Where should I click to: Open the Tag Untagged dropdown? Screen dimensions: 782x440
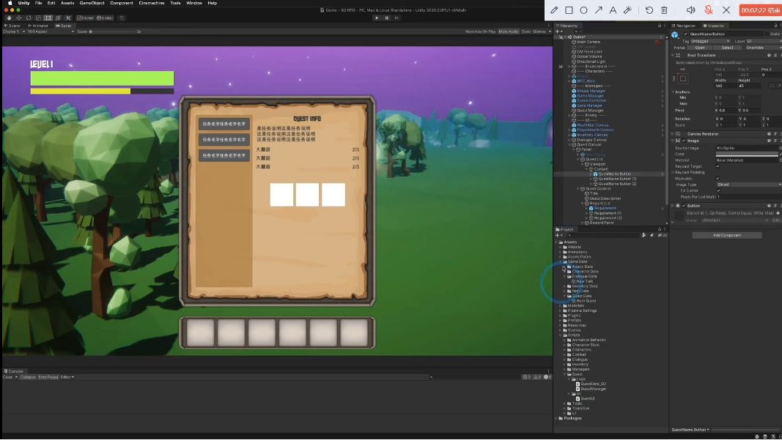(710, 41)
